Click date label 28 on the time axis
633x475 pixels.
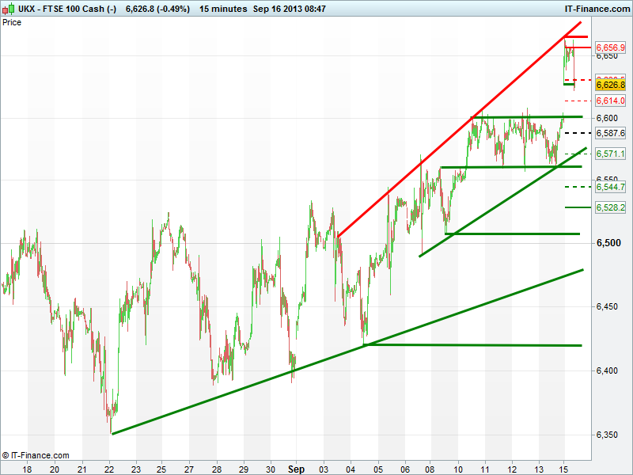[217, 469]
